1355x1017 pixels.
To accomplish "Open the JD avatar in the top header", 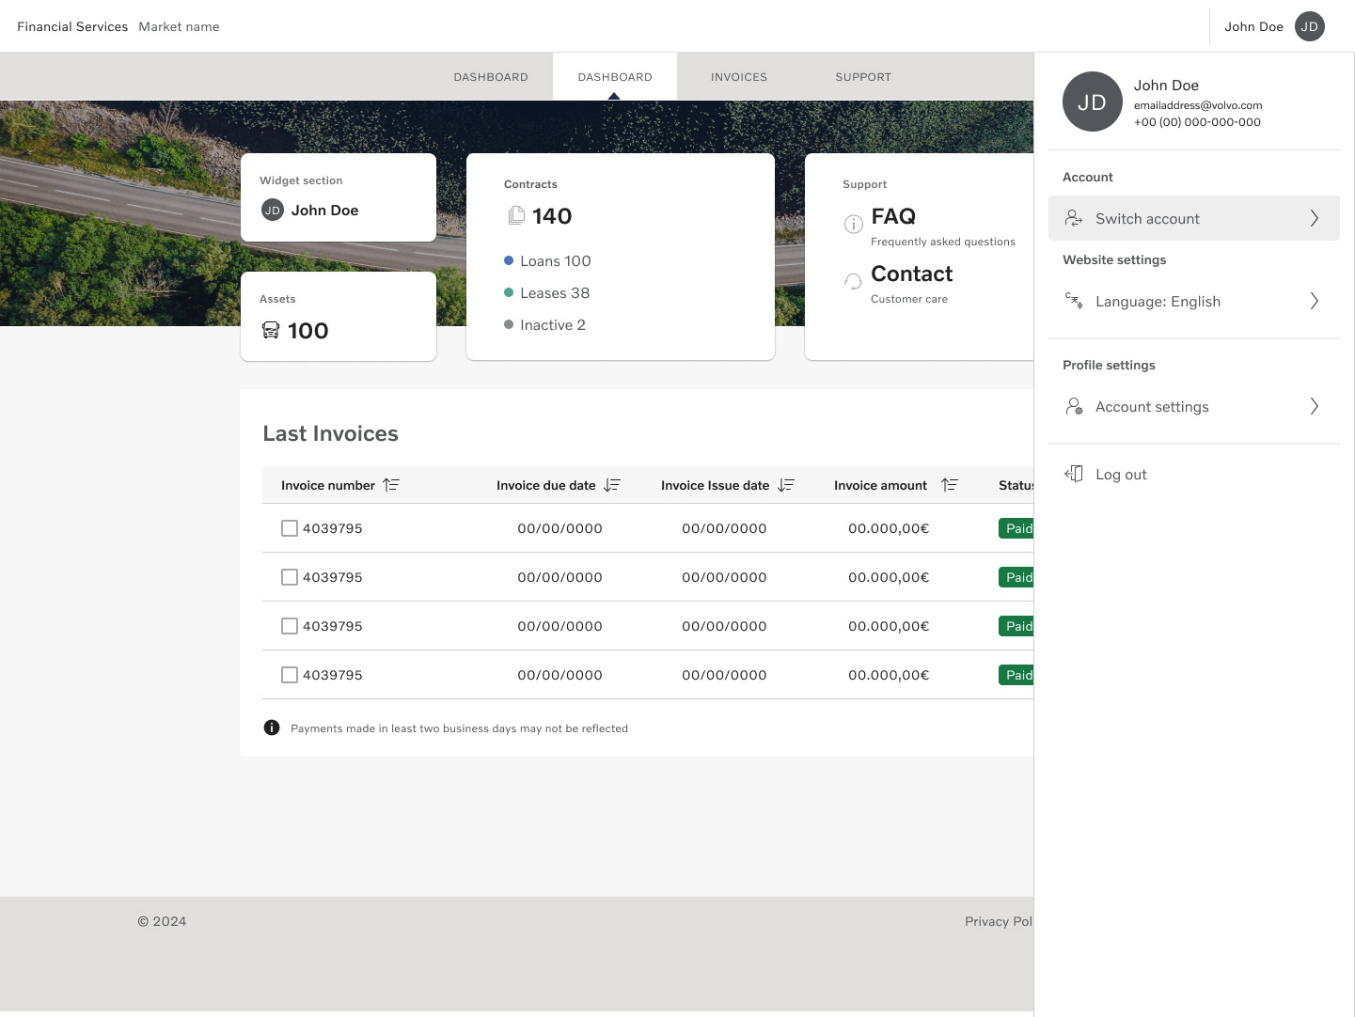I will pyautogui.click(x=1309, y=26).
